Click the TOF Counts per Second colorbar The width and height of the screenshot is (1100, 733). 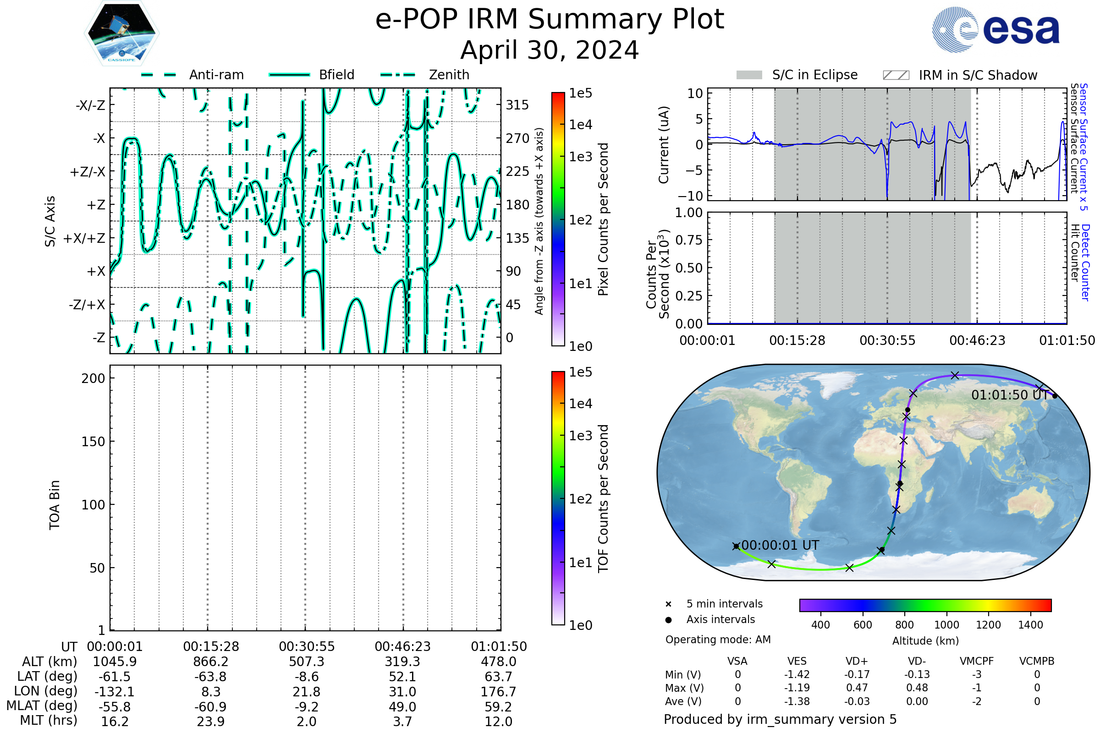[x=558, y=498]
